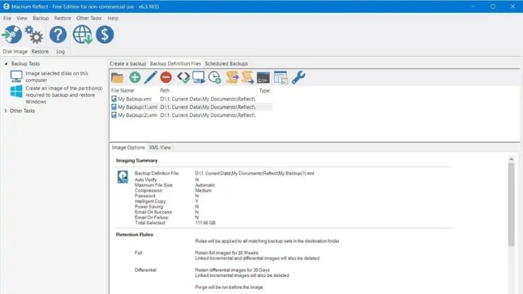Open the Help menu

pyautogui.click(x=112, y=18)
